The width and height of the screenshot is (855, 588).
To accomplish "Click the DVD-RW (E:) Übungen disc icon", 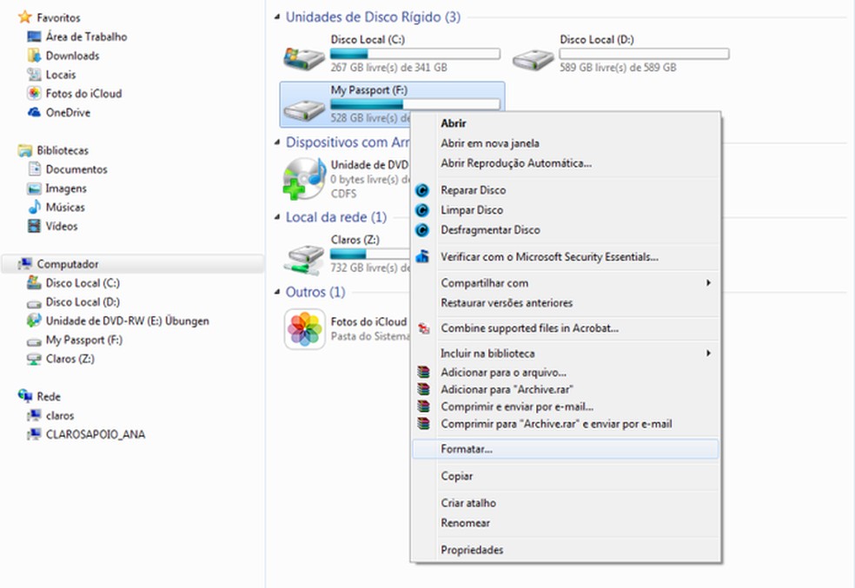I will (34, 320).
